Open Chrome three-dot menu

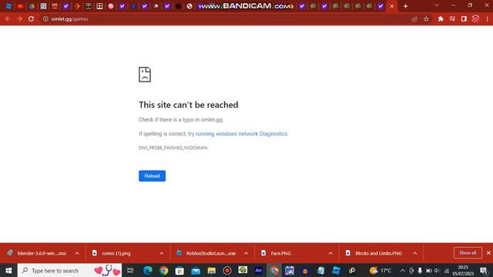tap(488, 18)
